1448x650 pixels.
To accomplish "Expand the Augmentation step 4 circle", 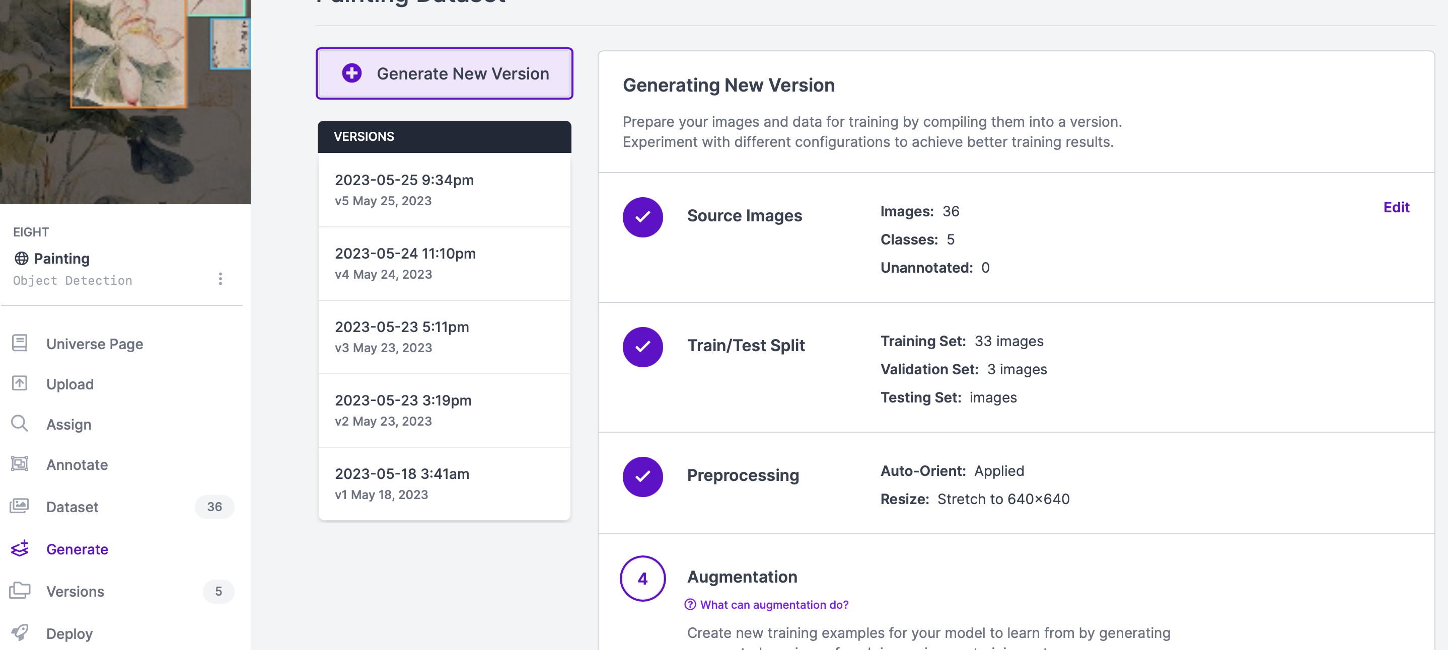I will (642, 579).
